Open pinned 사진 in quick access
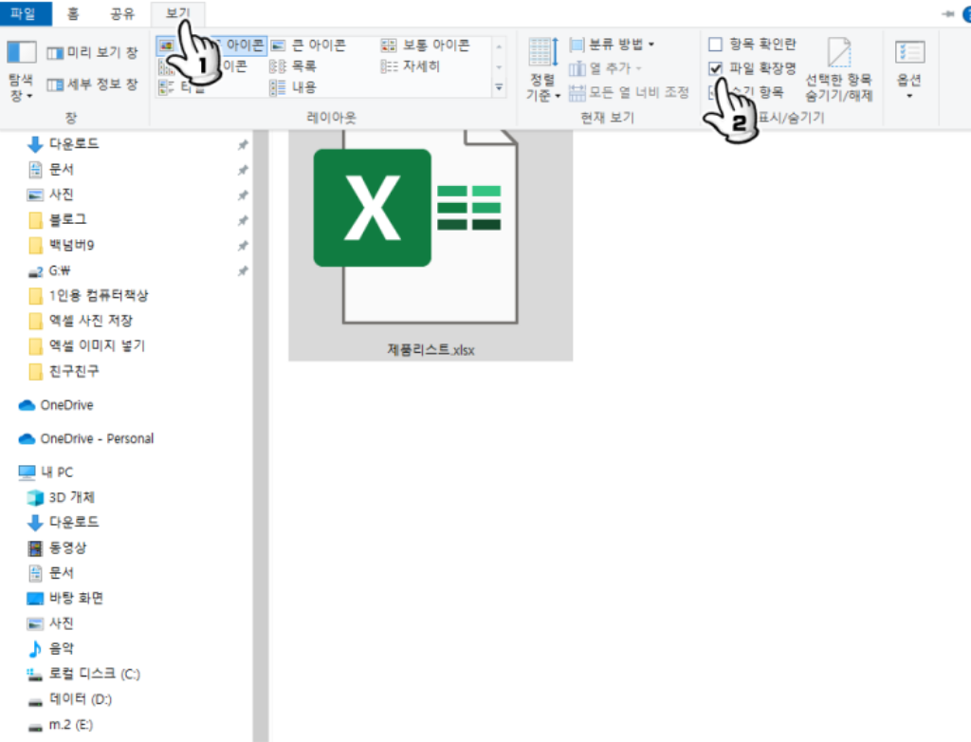Image resolution: width=971 pixels, height=742 pixels. tap(51, 195)
